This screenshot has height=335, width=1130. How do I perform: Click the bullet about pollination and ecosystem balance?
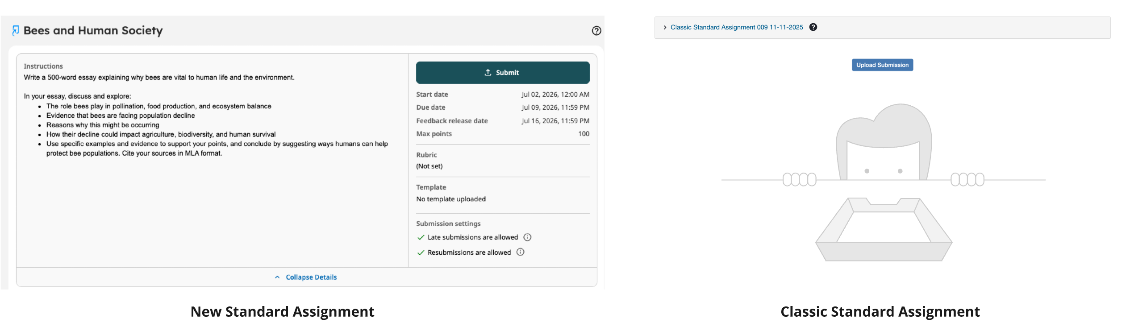click(x=159, y=106)
